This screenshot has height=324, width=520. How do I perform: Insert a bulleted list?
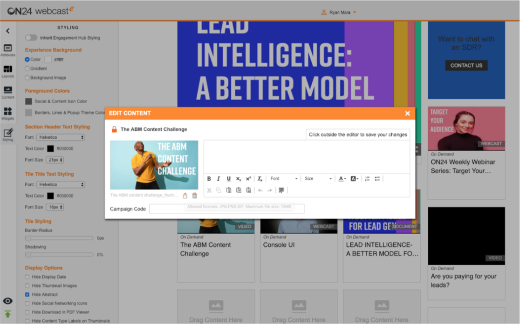click(377, 179)
